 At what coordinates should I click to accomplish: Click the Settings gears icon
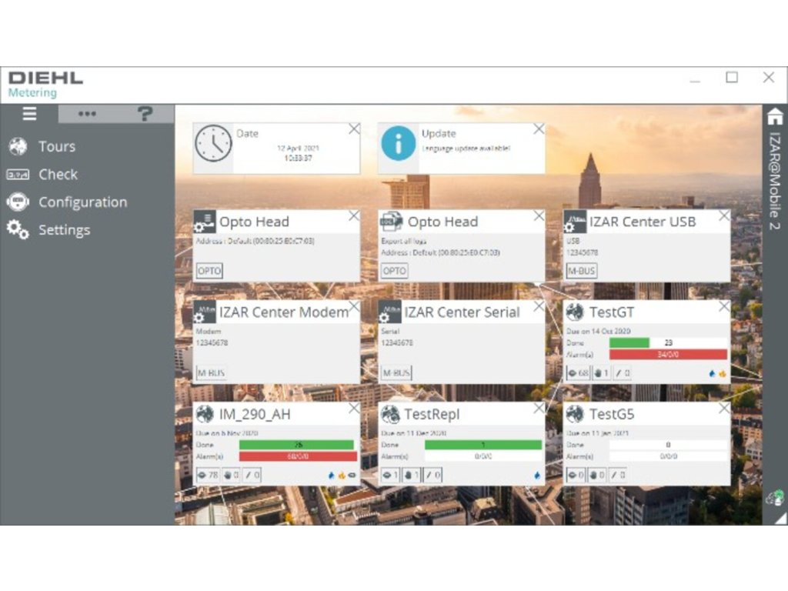pos(18,230)
